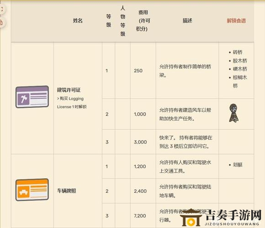Click the windmill construction description text
265x228 pixels.
click(x=185, y=114)
